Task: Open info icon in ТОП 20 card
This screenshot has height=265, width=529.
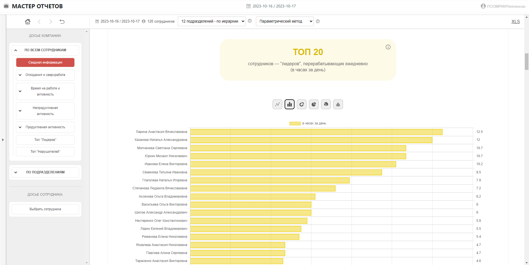Action: 388,47
